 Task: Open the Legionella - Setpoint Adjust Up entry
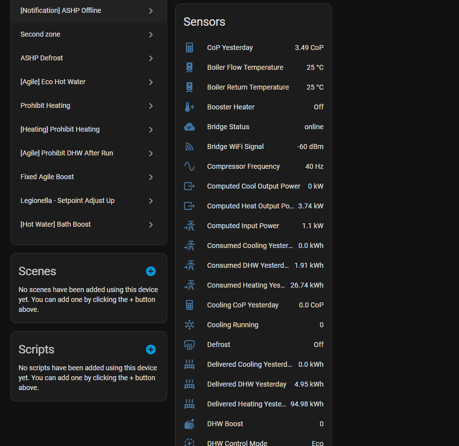click(67, 200)
